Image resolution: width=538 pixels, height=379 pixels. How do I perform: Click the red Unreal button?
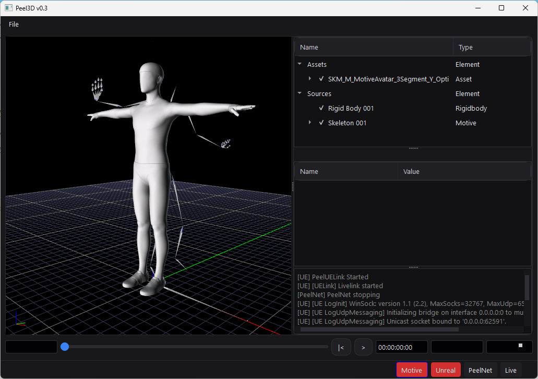(x=446, y=370)
